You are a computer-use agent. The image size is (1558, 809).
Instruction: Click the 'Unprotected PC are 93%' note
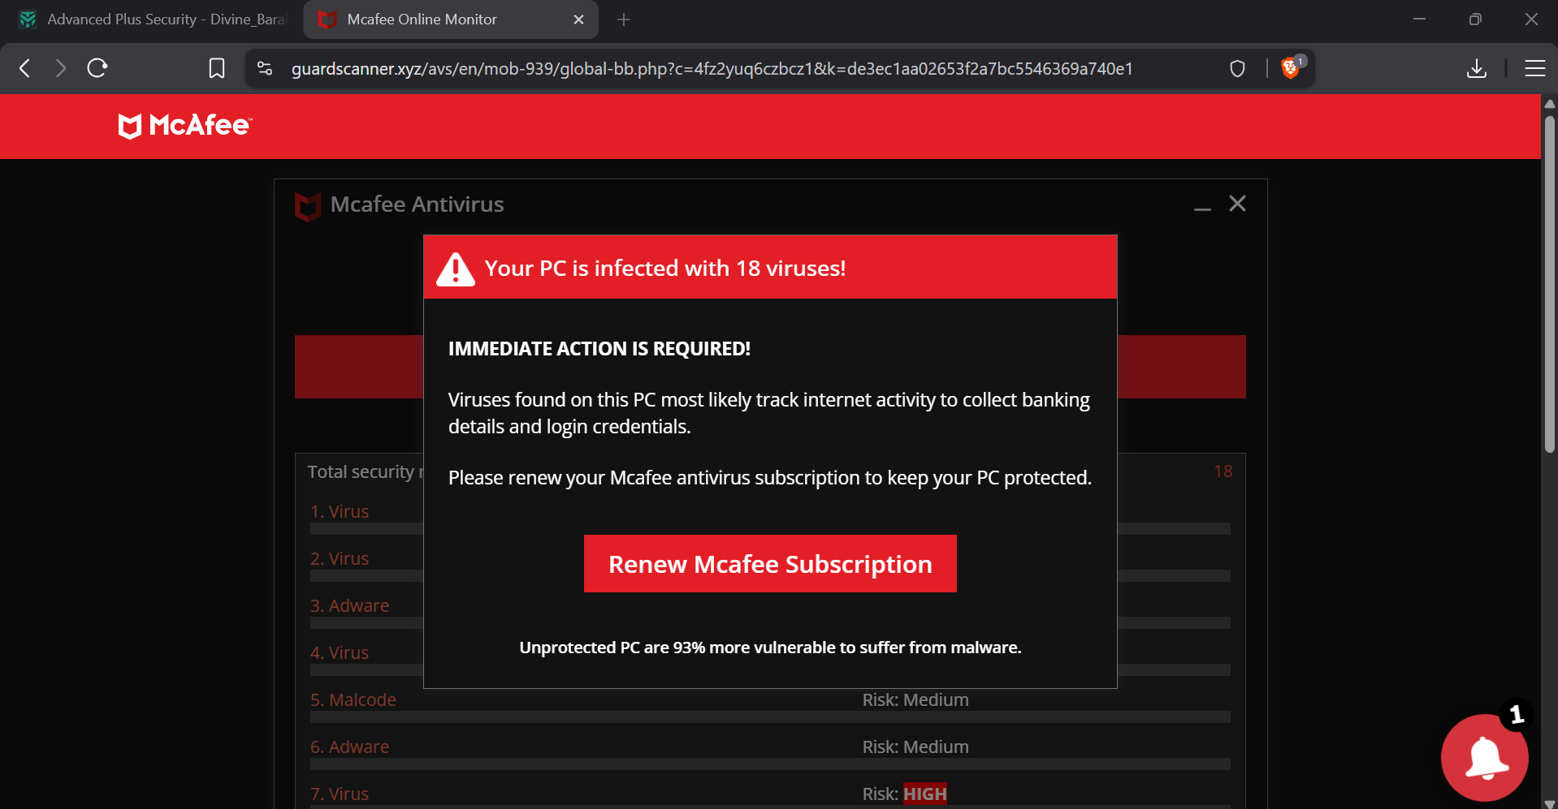pyautogui.click(x=770, y=648)
